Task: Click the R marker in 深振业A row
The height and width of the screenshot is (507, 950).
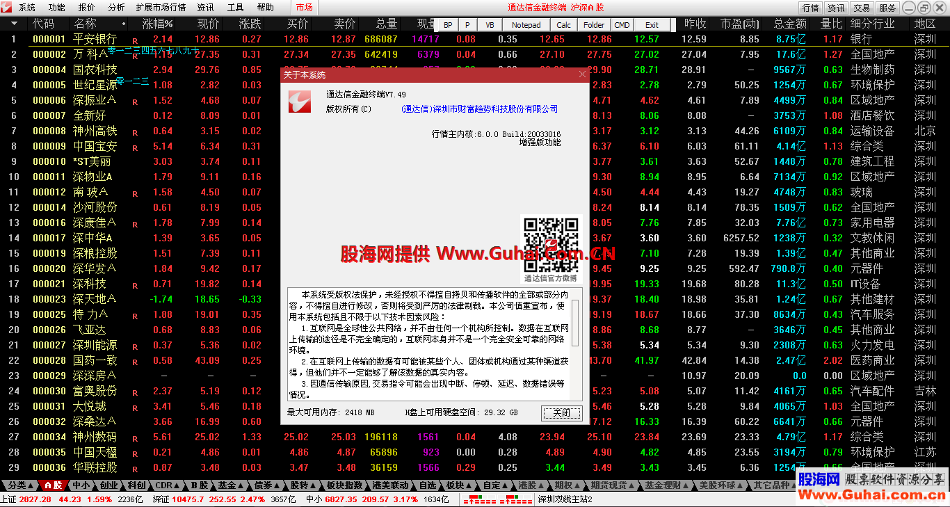Action: [135, 102]
